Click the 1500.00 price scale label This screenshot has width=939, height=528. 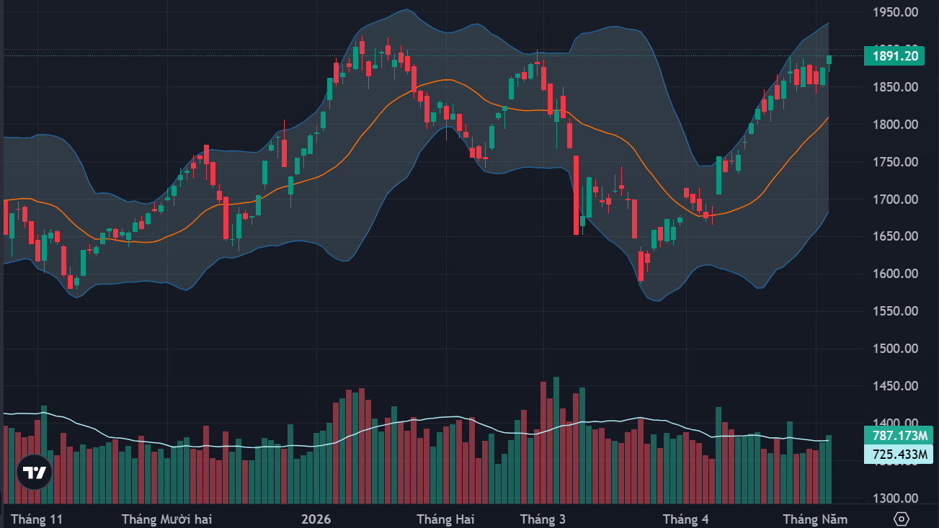894,349
